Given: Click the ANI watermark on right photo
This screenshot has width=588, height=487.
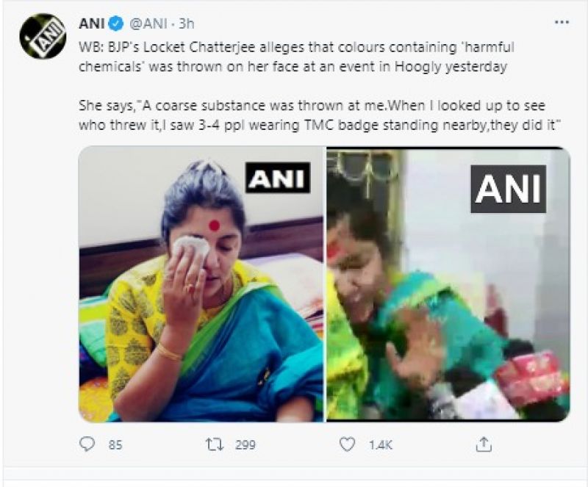Looking at the screenshot, I should point(508,189).
